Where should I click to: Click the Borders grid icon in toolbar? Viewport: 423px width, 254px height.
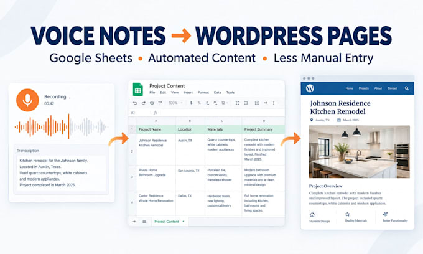tap(257, 103)
